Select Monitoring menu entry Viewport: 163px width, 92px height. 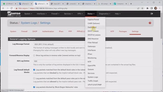(92, 58)
